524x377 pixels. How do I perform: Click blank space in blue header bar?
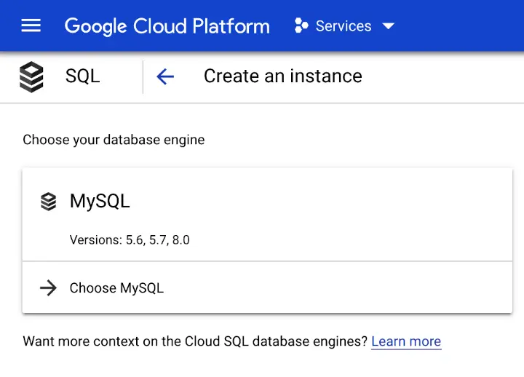coord(466,26)
